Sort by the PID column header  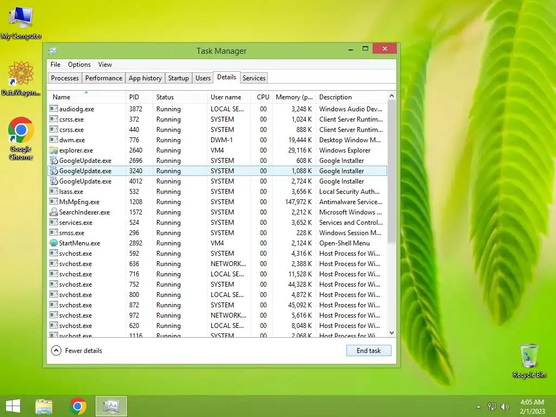coord(139,97)
